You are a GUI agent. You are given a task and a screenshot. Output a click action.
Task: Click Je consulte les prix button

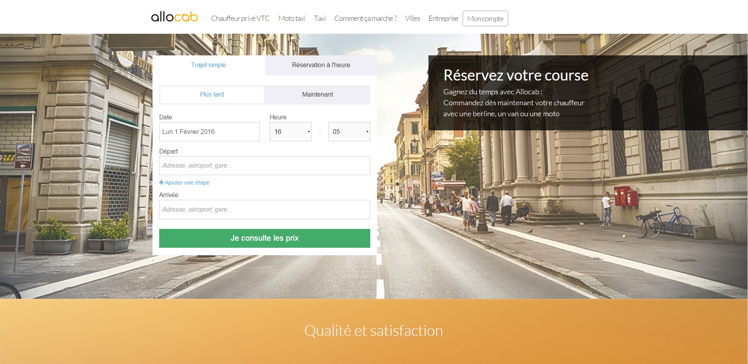click(x=265, y=238)
